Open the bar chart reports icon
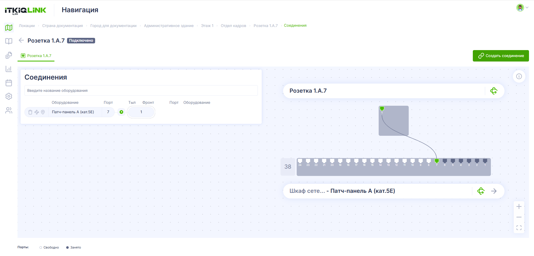The height and width of the screenshot is (256, 534). (x=9, y=69)
